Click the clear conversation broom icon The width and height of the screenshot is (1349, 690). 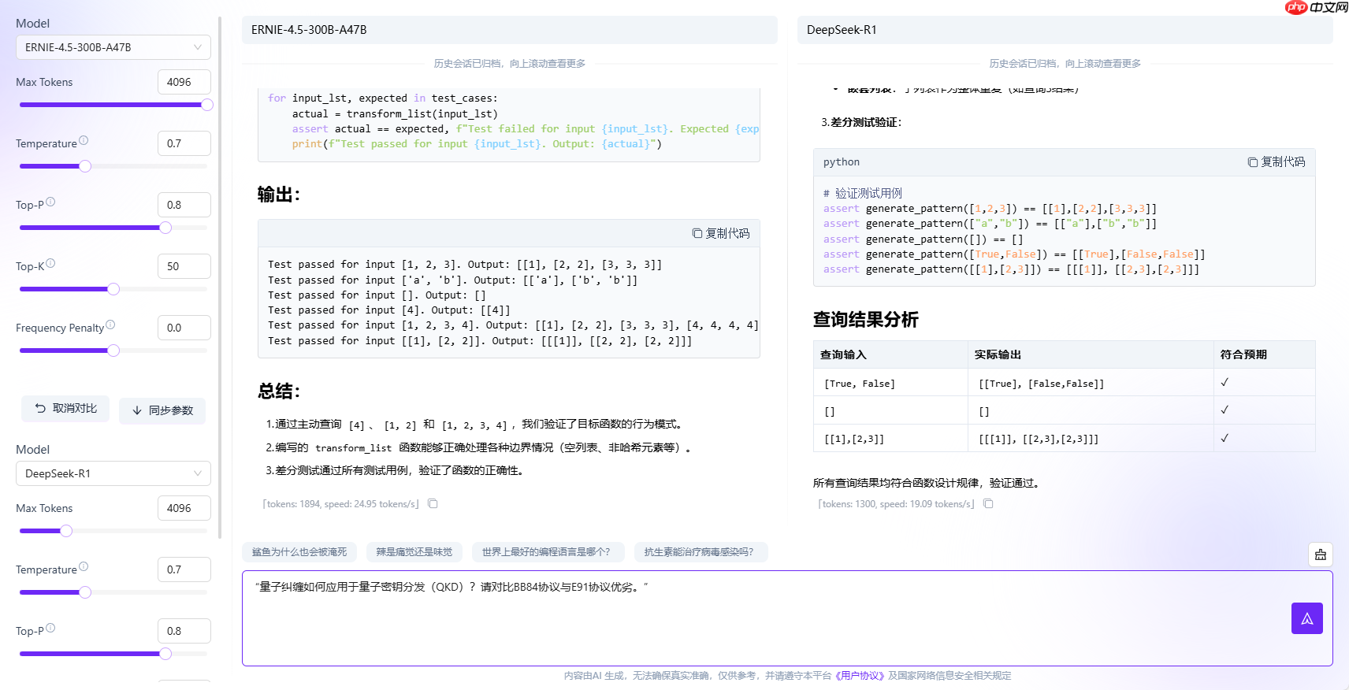pyautogui.click(x=1321, y=555)
